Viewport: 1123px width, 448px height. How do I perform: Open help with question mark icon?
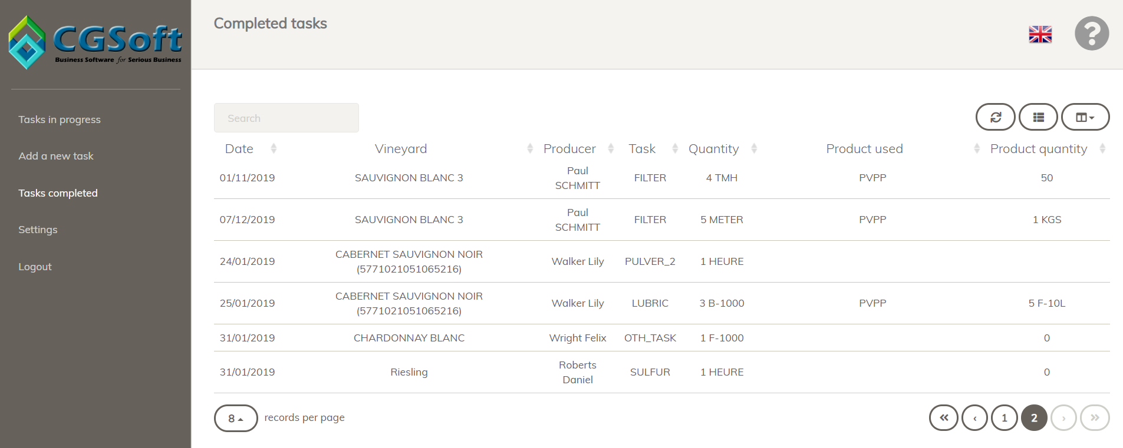click(1091, 34)
